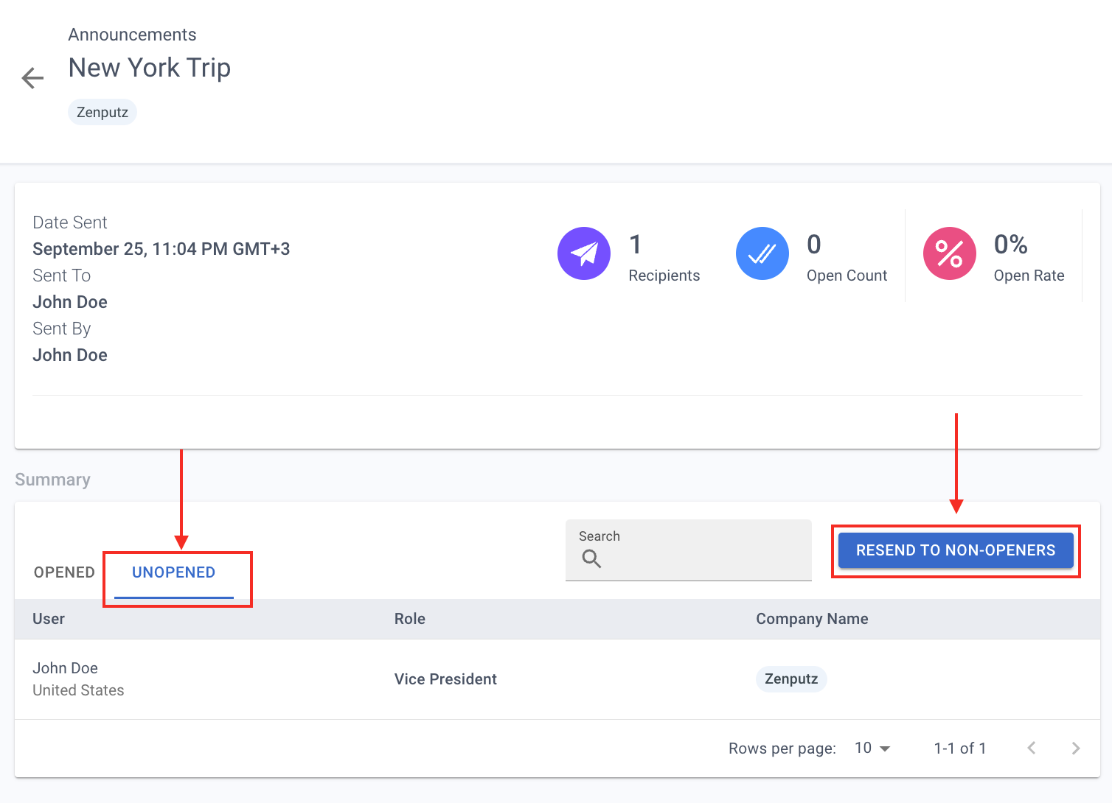
Task: Open the Rows per page dropdown arrow
Action: click(x=885, y=748)
